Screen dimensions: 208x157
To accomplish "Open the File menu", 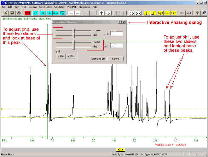I will coord(4,7).
